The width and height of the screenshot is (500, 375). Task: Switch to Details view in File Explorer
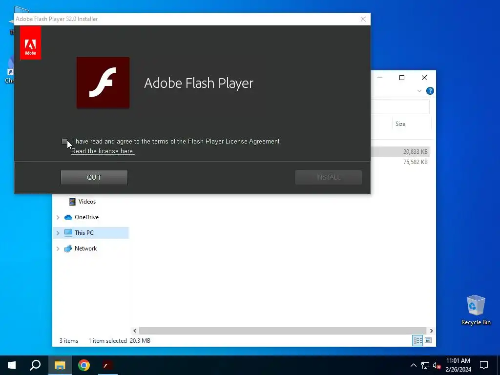pos(417,340)
